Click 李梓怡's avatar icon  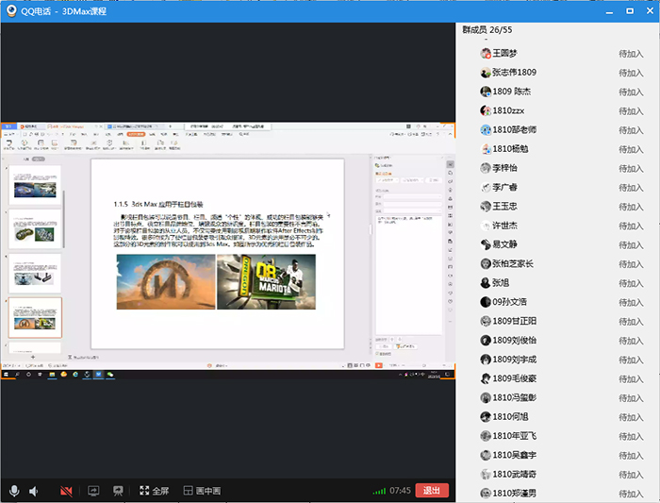pos(486,168)
